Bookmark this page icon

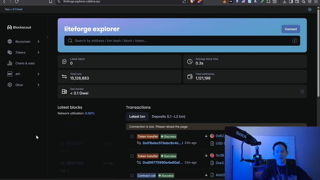pos(51,1)
